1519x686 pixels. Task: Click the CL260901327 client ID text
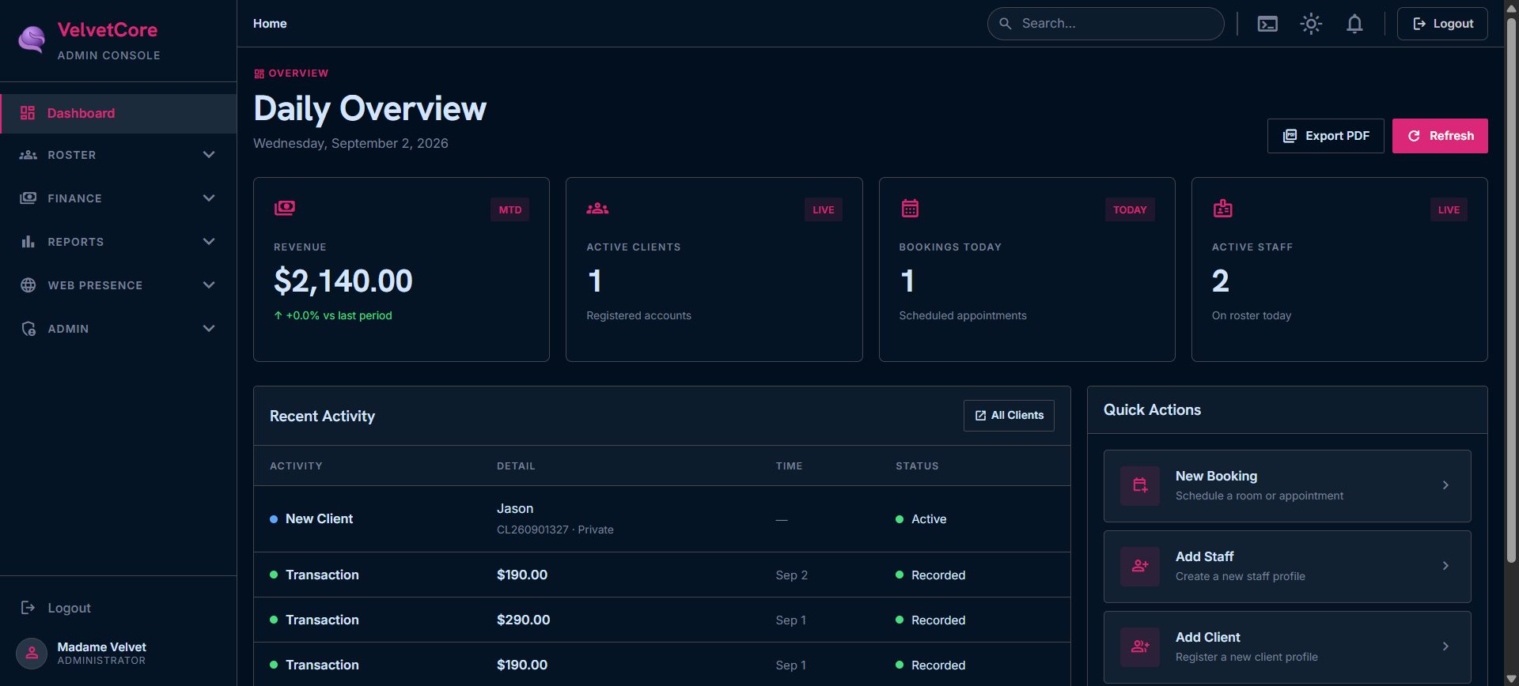click(532, 530)
